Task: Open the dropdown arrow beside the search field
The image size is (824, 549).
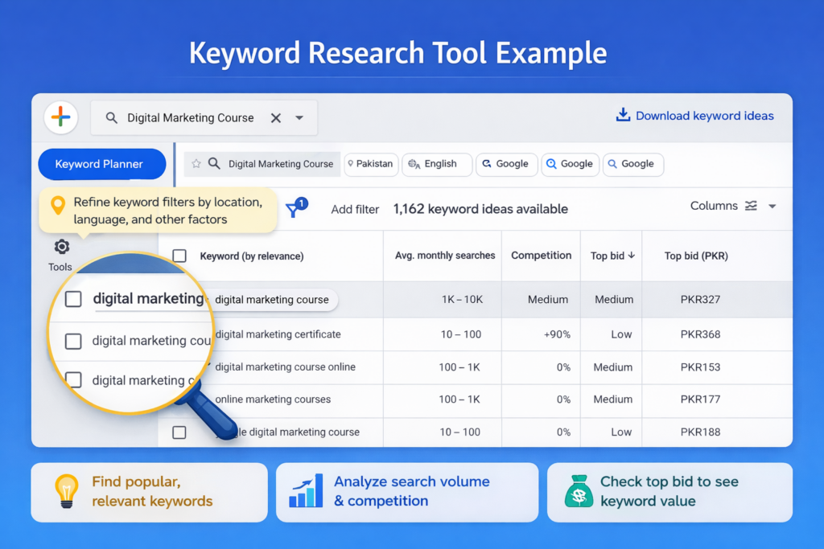Action: coord(299,117)
